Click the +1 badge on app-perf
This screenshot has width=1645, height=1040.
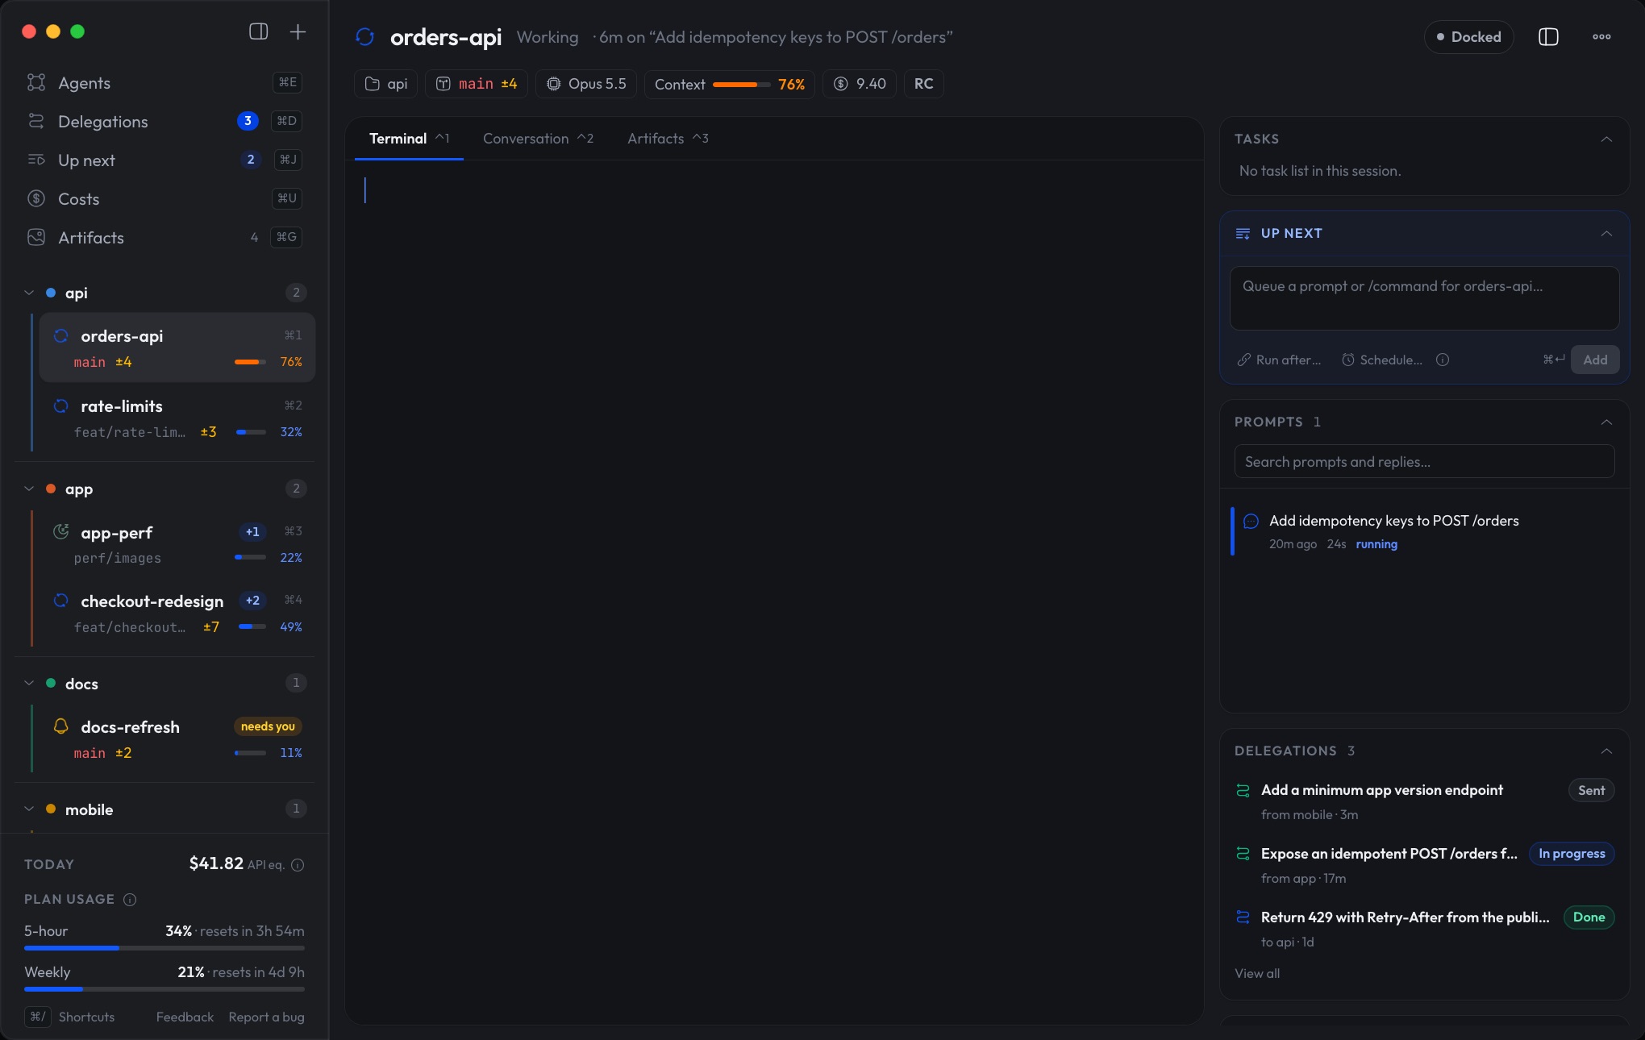252,531
